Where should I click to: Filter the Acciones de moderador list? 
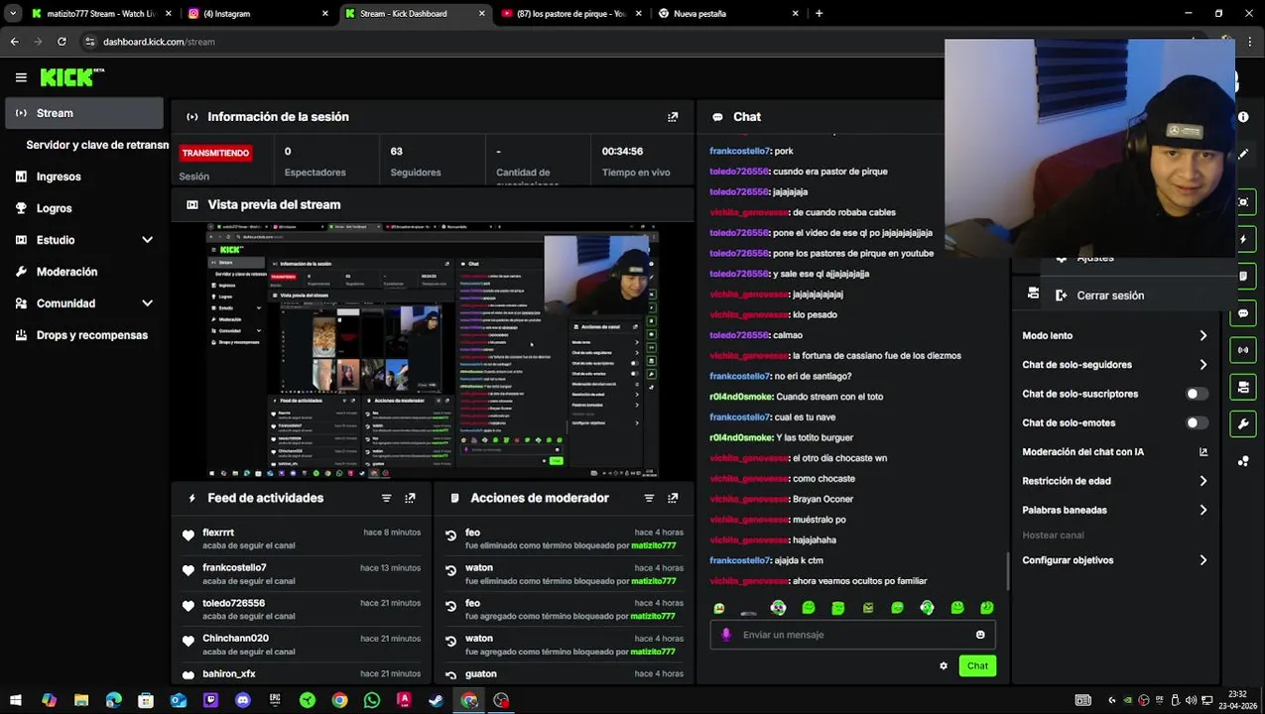pyautogui.click(x=649, y=498)
